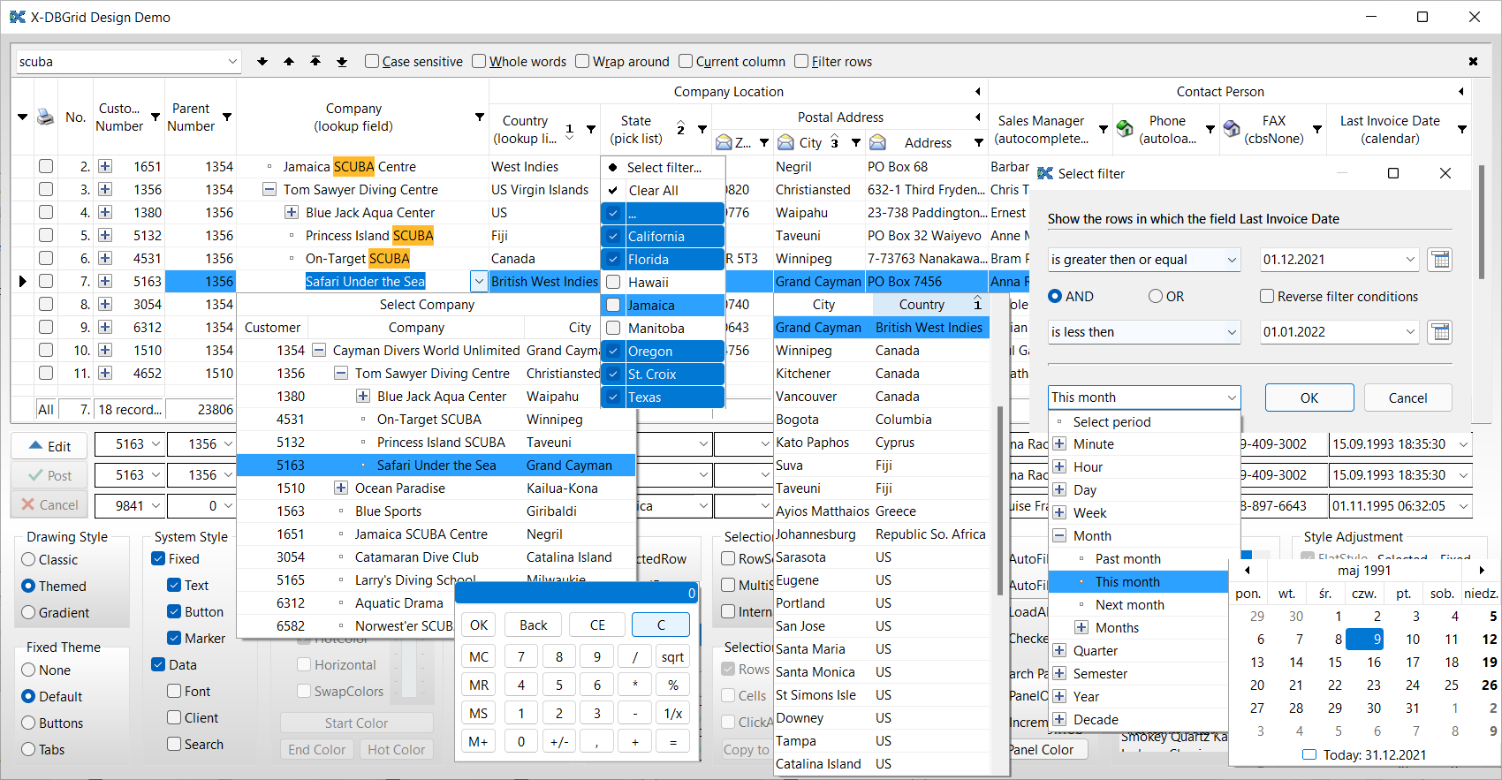Choose Next month from period list
Viewport: 1502px width, 780px height.
[x=1129, y=605]
